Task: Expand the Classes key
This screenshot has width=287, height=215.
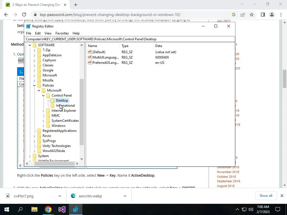Action: click(x=34, y=65)
